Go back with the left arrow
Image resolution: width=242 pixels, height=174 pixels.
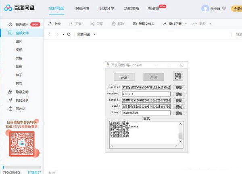click(x=49, y=34)
